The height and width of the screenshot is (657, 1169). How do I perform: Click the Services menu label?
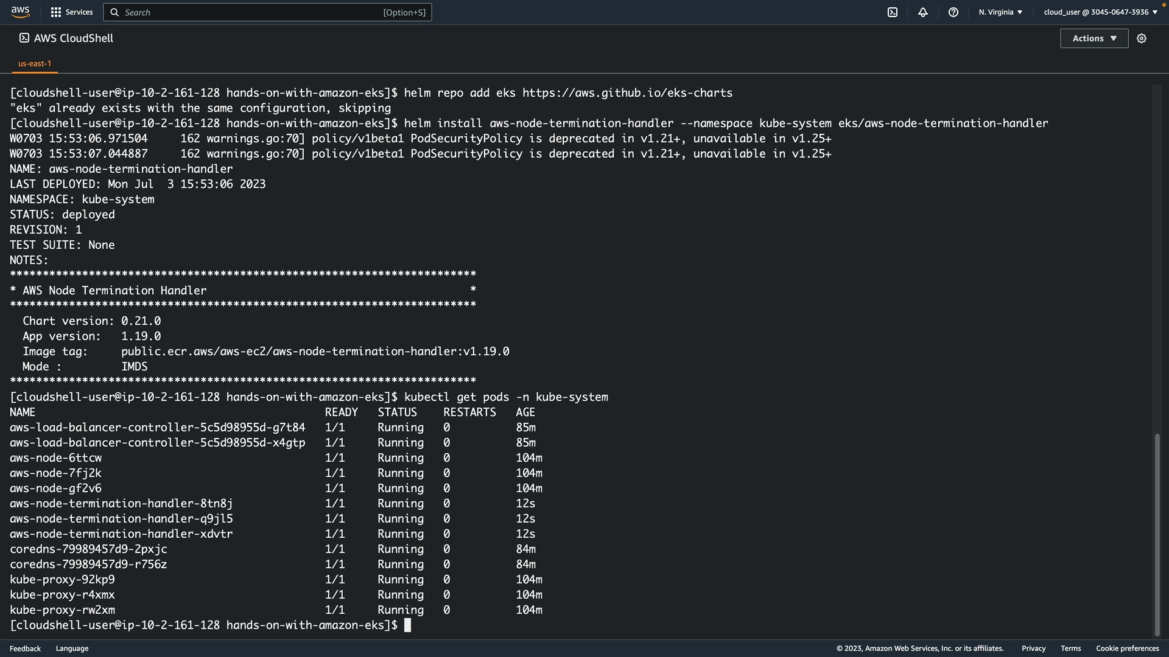pyautogui.click(x=79, y=12)
